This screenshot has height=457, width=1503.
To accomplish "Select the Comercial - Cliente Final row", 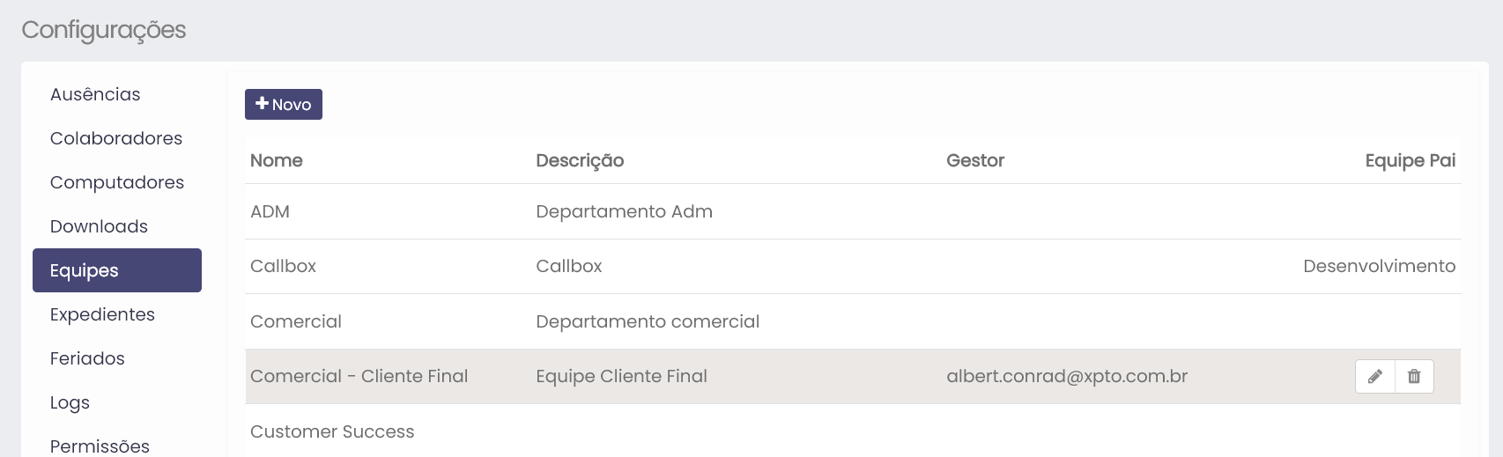I will [x=359, y=376].
